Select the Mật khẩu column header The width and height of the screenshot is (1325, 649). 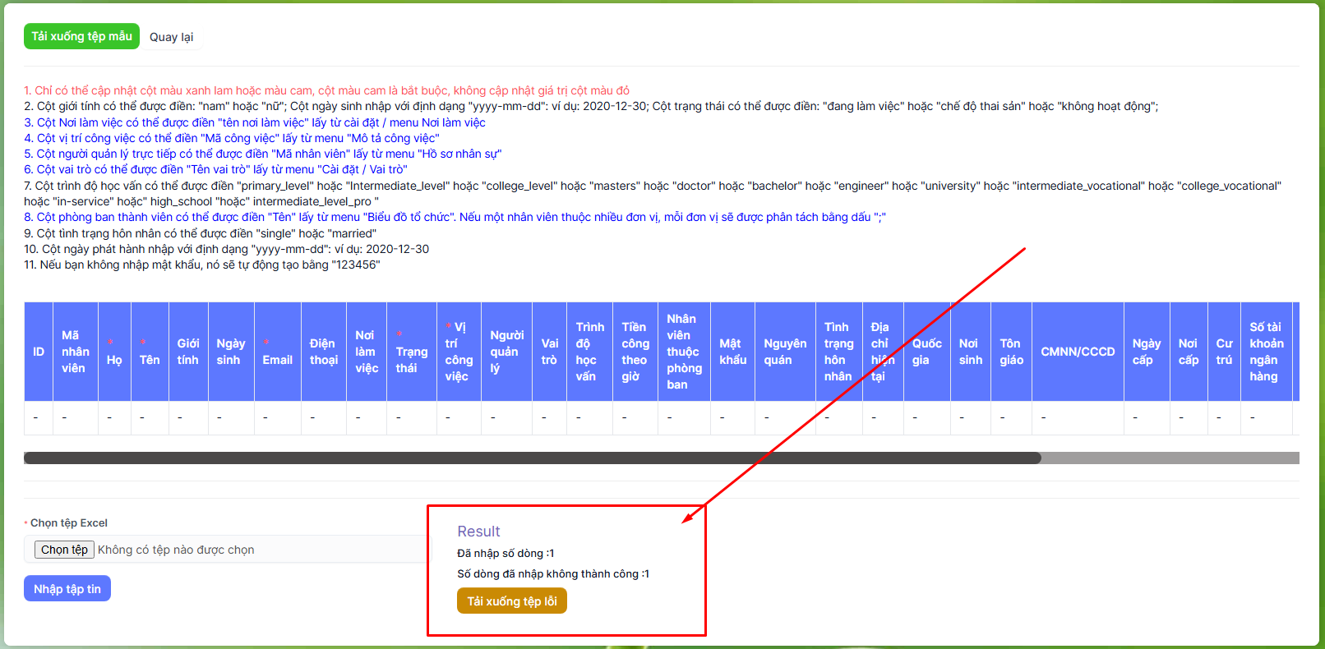tap(732, 352)
